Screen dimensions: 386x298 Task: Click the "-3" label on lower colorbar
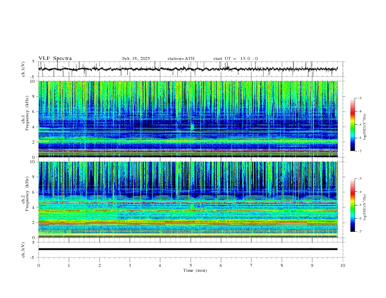point(359,179)
